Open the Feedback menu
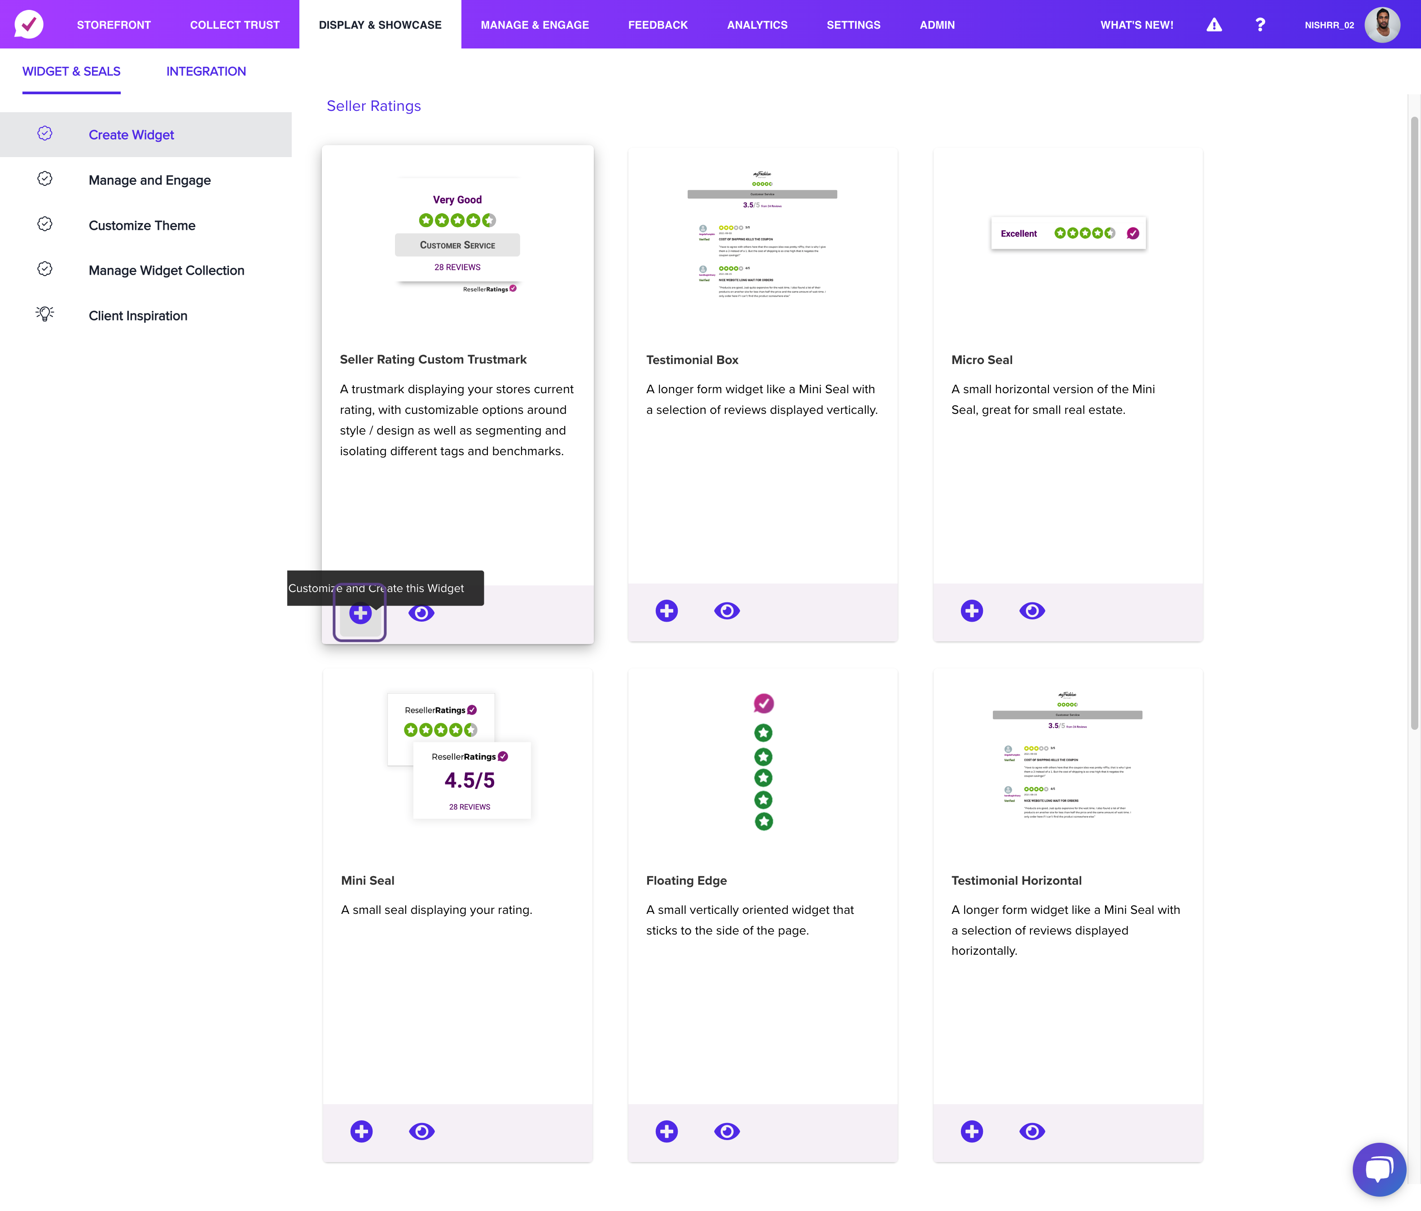The image size is (1421, 1211). [658, 25]
